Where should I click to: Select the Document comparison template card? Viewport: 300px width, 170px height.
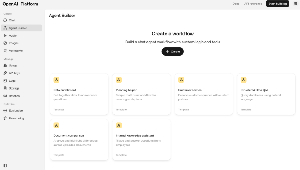pyautogui.click(x=79, y=140)
